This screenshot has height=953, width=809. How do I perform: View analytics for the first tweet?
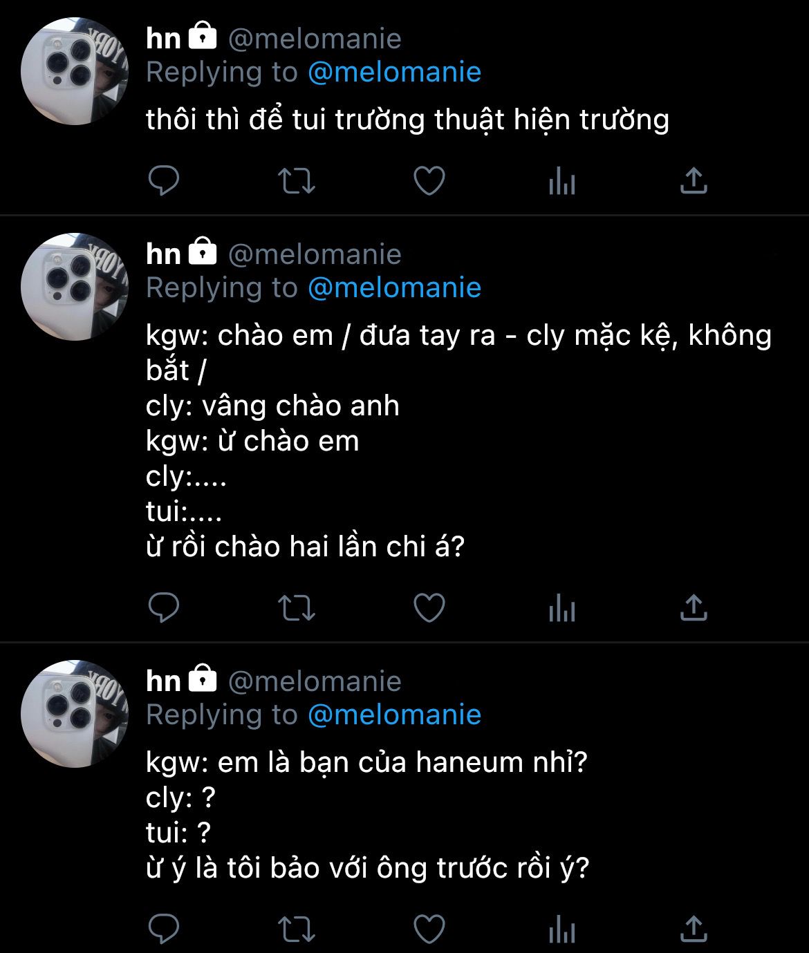(x=561, y=182)
